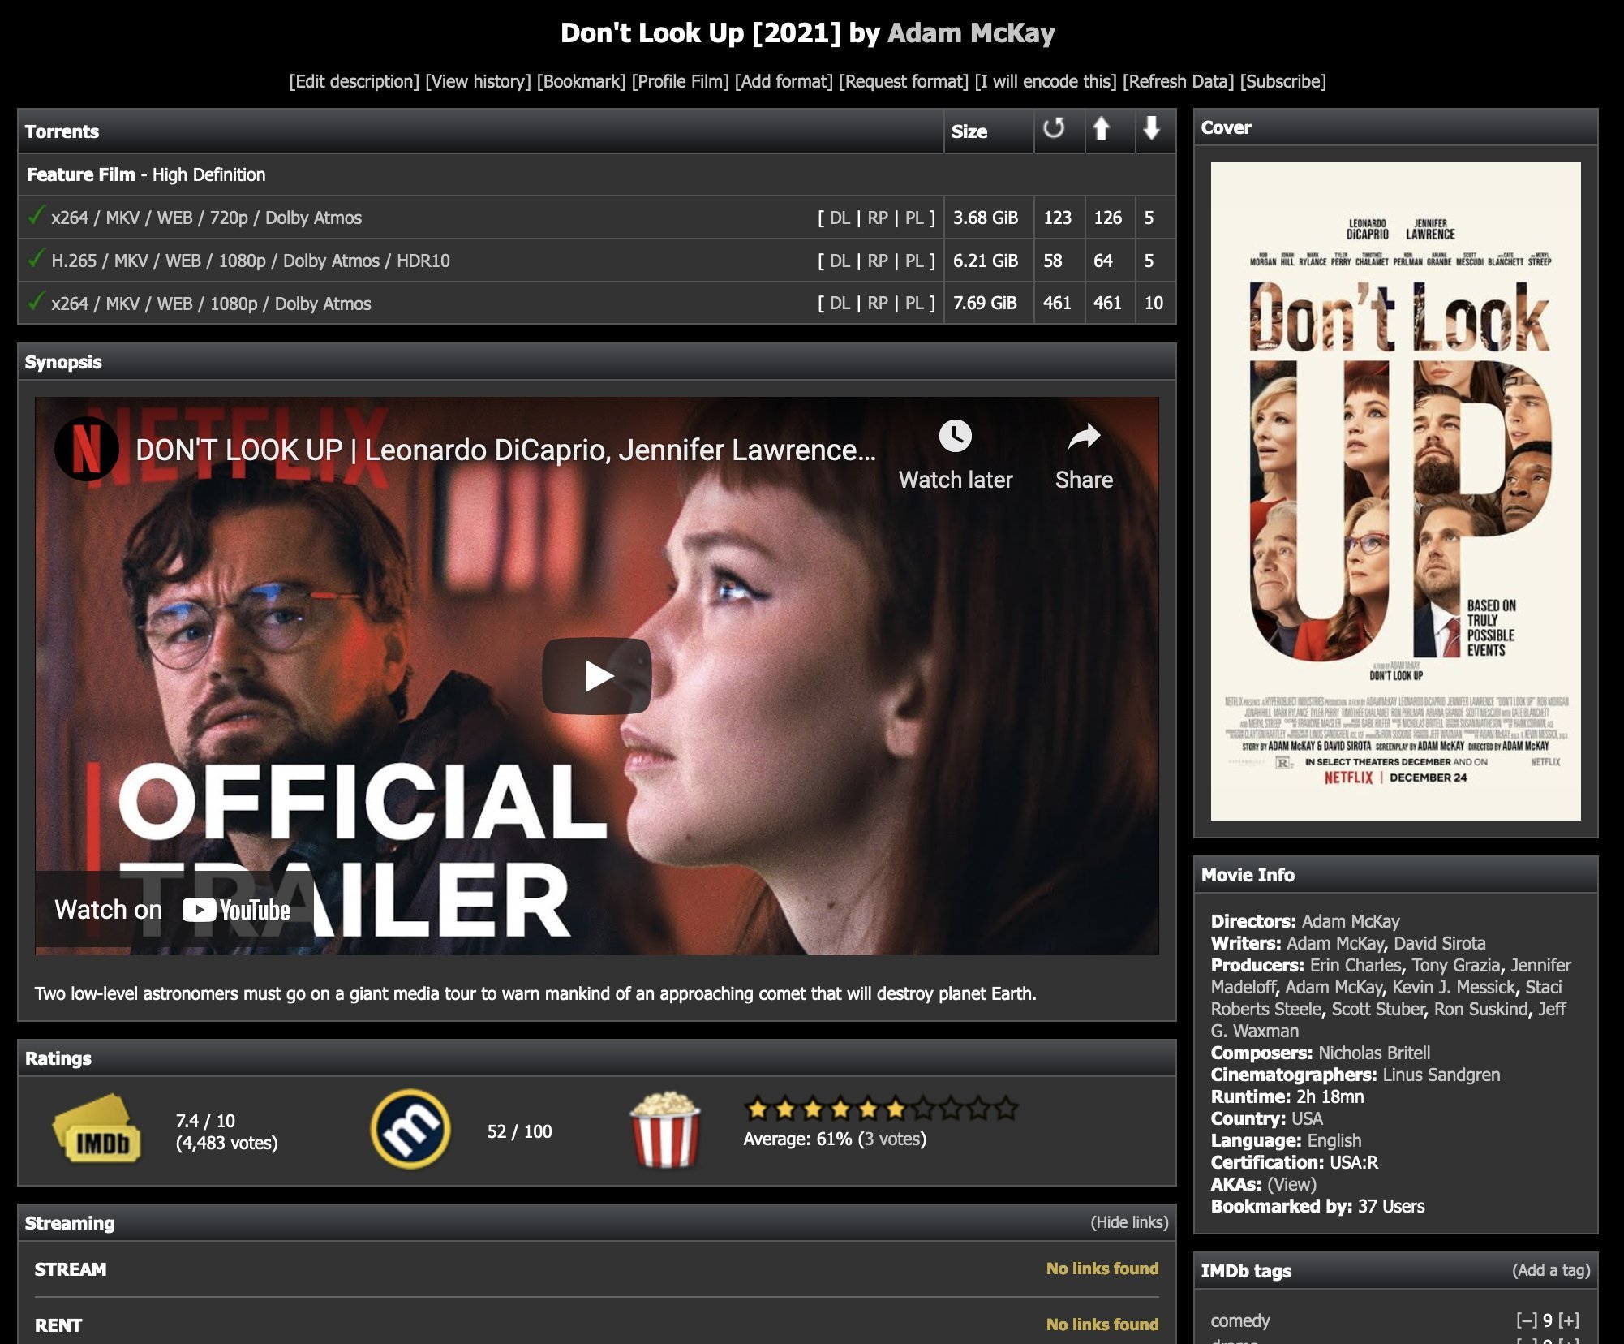Viewport: 1624px width, 1344px height.
Task: Click PL on the 3.68 GiB torrent
Action: 914,218
